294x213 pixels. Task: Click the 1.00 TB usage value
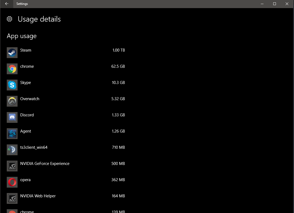point(119,50)
